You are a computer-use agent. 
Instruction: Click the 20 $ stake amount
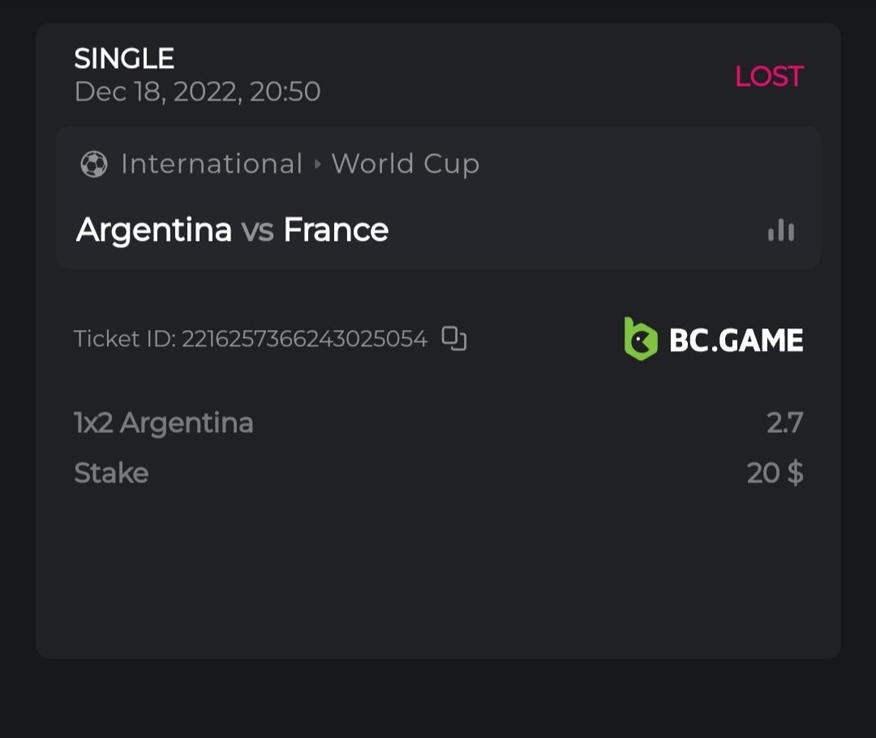775,473
